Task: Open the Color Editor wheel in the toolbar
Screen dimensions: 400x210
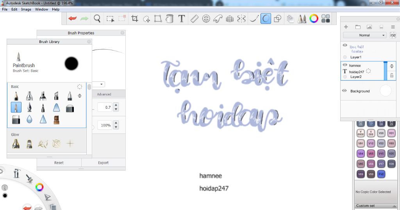Action: coord(314,18)
